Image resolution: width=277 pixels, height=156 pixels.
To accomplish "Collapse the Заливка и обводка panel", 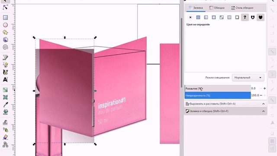I will [264, 111].
